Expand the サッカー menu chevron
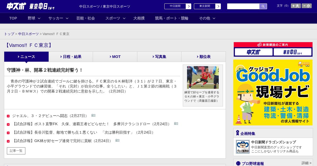Screen dimensions: 317x166 click(x=67, y=18)
